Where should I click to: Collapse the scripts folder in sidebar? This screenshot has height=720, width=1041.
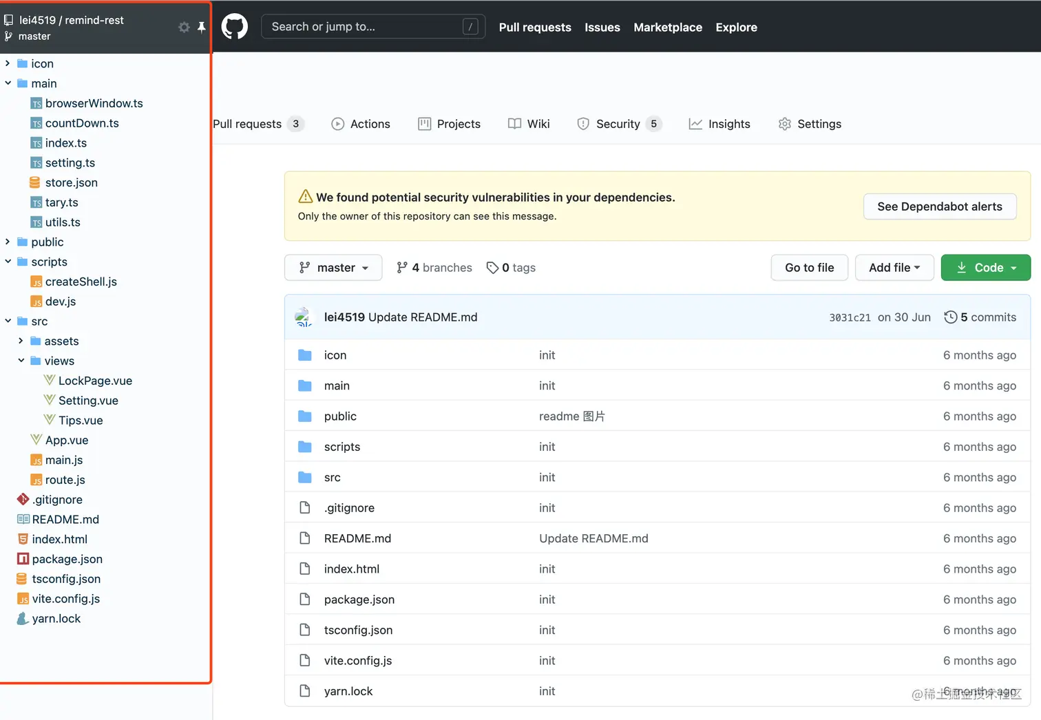tap(8, 262)
